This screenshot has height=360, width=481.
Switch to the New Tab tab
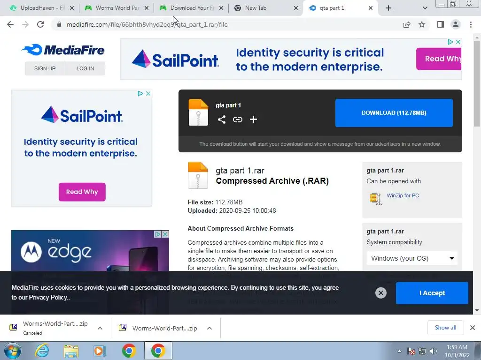266,8
